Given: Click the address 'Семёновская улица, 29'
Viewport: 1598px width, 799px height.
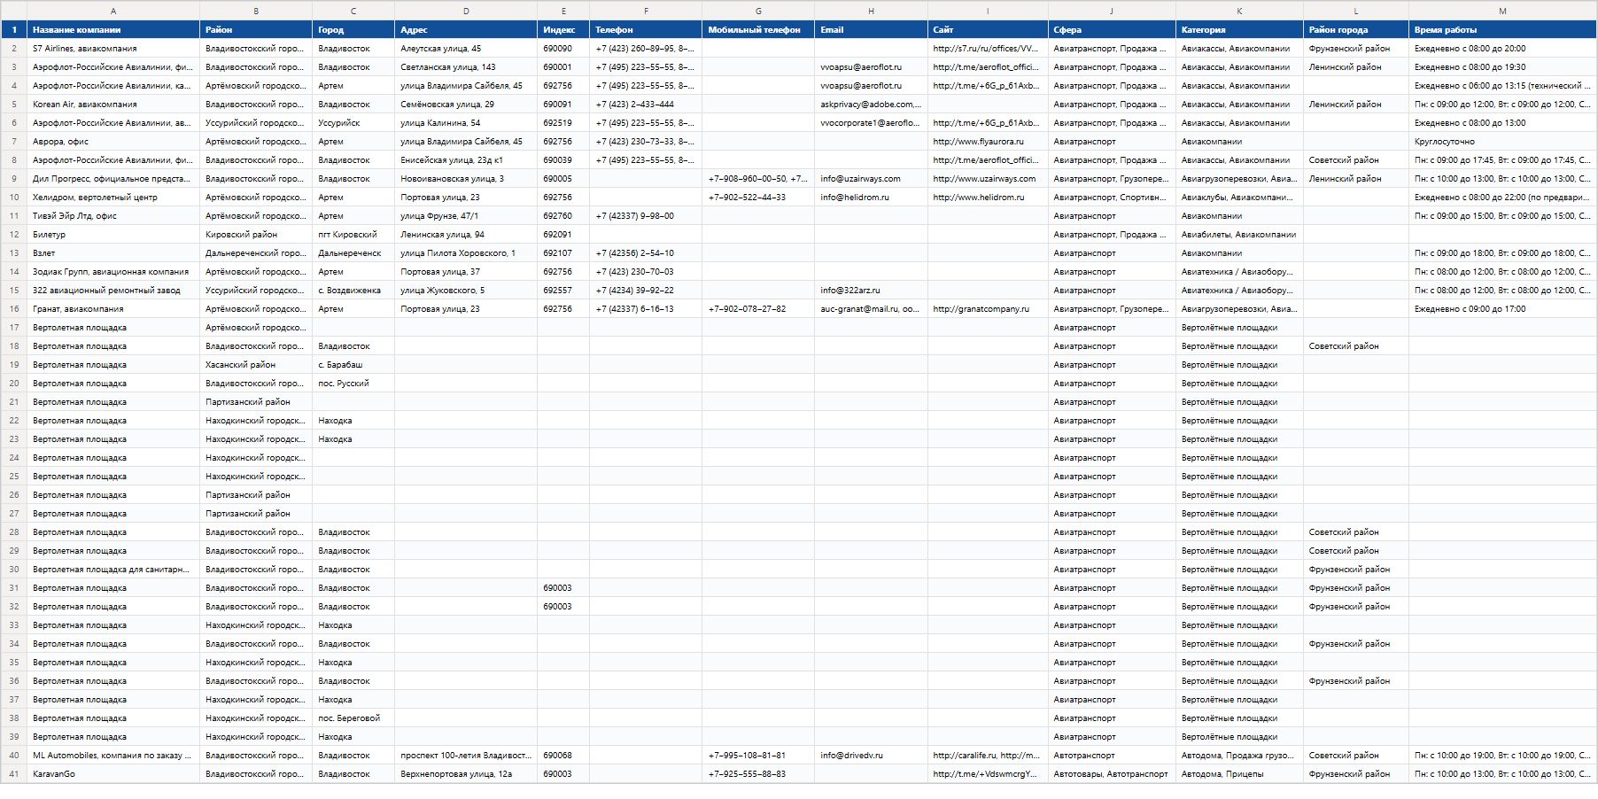Looking at the screenshot, I should click(x=466, y=105).
